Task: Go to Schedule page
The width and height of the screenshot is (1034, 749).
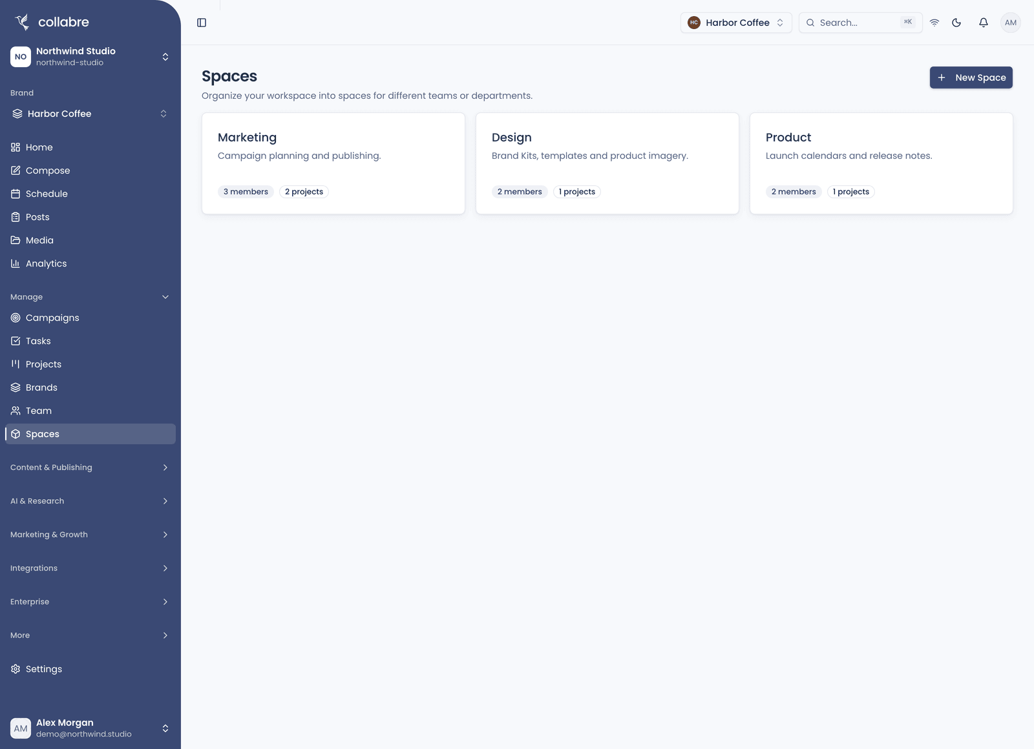Action: click(90, 194)
